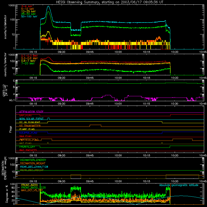Select the "BAD_PACKETS" flag label
The height and width of the screenshot is (207, 207).
coord(28,150)
